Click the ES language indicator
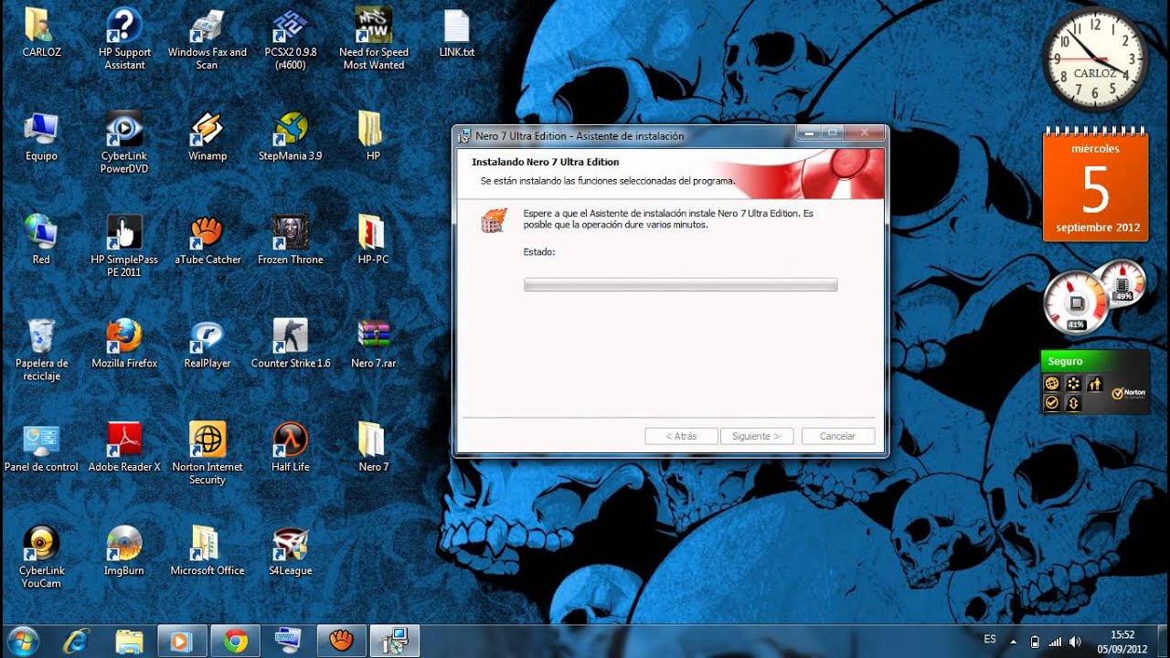1170x658 pixels. click(990, 640)
